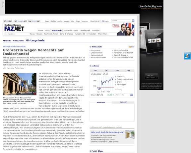The image size is (191, 153).
Task: Select the Nas tab in Indizes
Action: point(128,70)
